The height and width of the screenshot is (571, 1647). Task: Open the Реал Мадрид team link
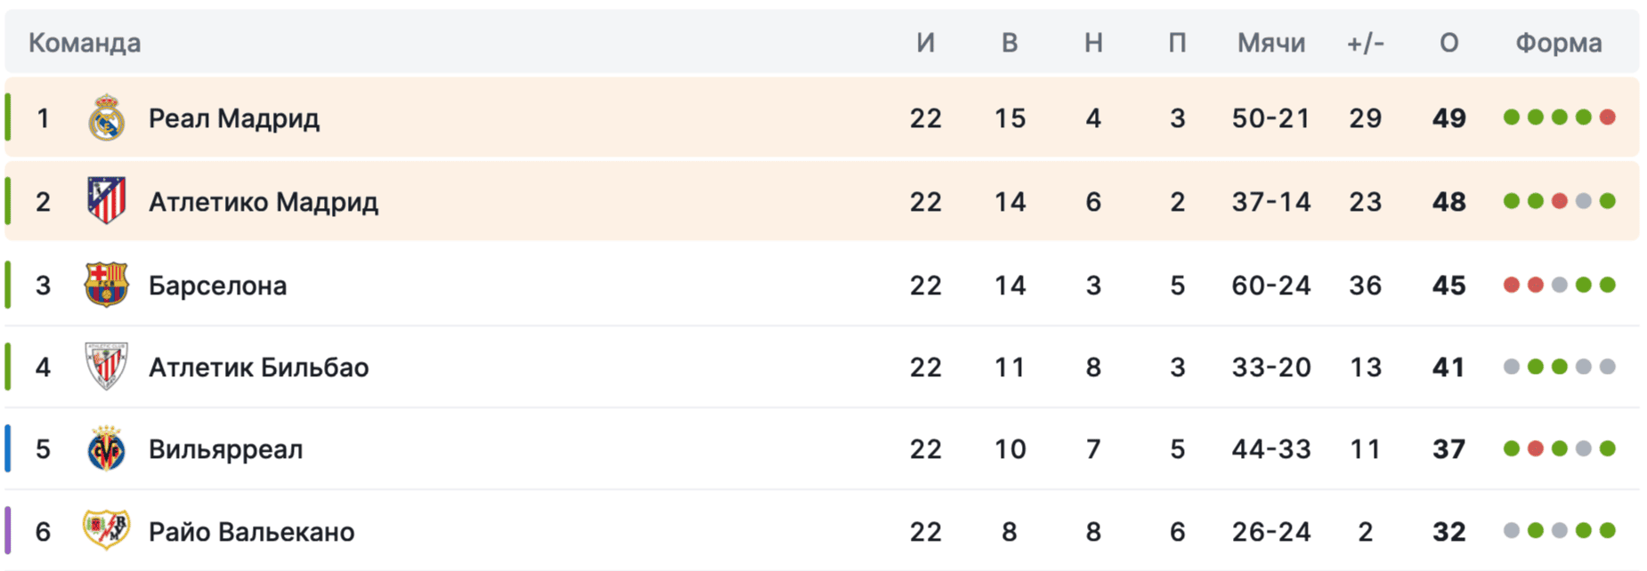pos(233,118)
